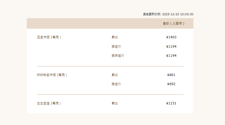This screenshot has height=125, width=225.
Task: Click 换金价 under 足金饰品 section
Action: [x=116, y=47]
